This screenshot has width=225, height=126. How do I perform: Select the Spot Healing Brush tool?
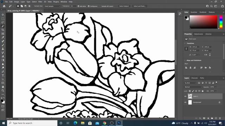[3, 41]
